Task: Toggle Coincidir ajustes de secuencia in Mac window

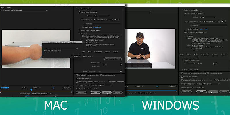Action: 80,12
